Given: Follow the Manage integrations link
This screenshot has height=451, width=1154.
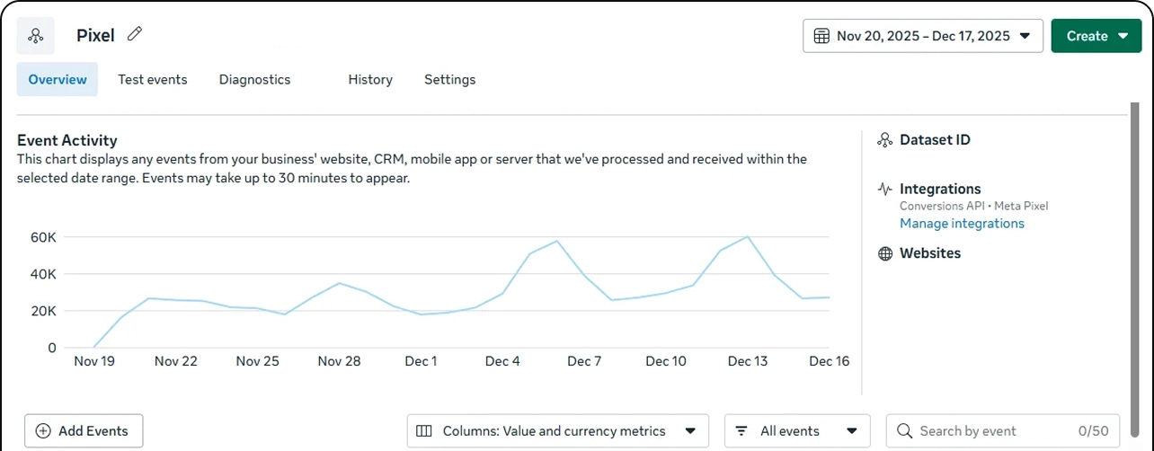Looking at the screenshot, I should 962,224.
